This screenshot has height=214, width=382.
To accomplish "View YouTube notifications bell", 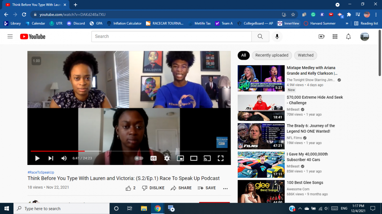I will point(348,37).
